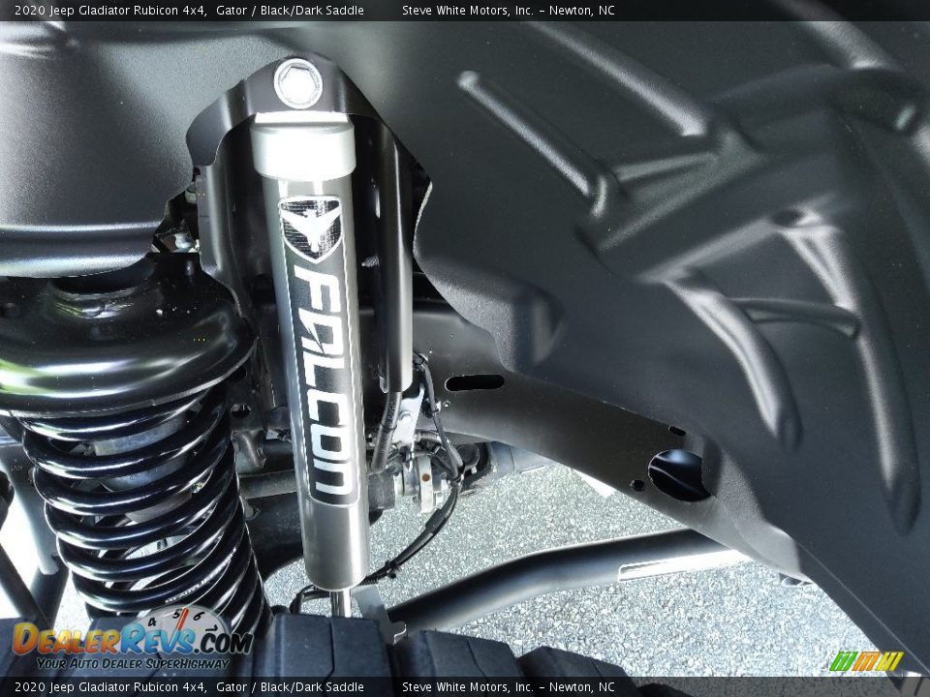Click the top 'Gator / Black/Dark Saddle' text
The width and height of the screenshot is (930, 697).
pyautogui.click(x=290, y=10)
